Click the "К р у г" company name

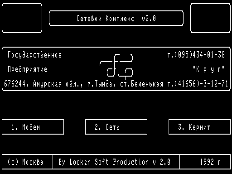coord(208,69)
